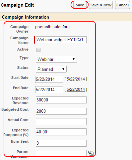Edit the Expected Response percentage field
The image size is (132, 160).
click(x=61, y=132)
